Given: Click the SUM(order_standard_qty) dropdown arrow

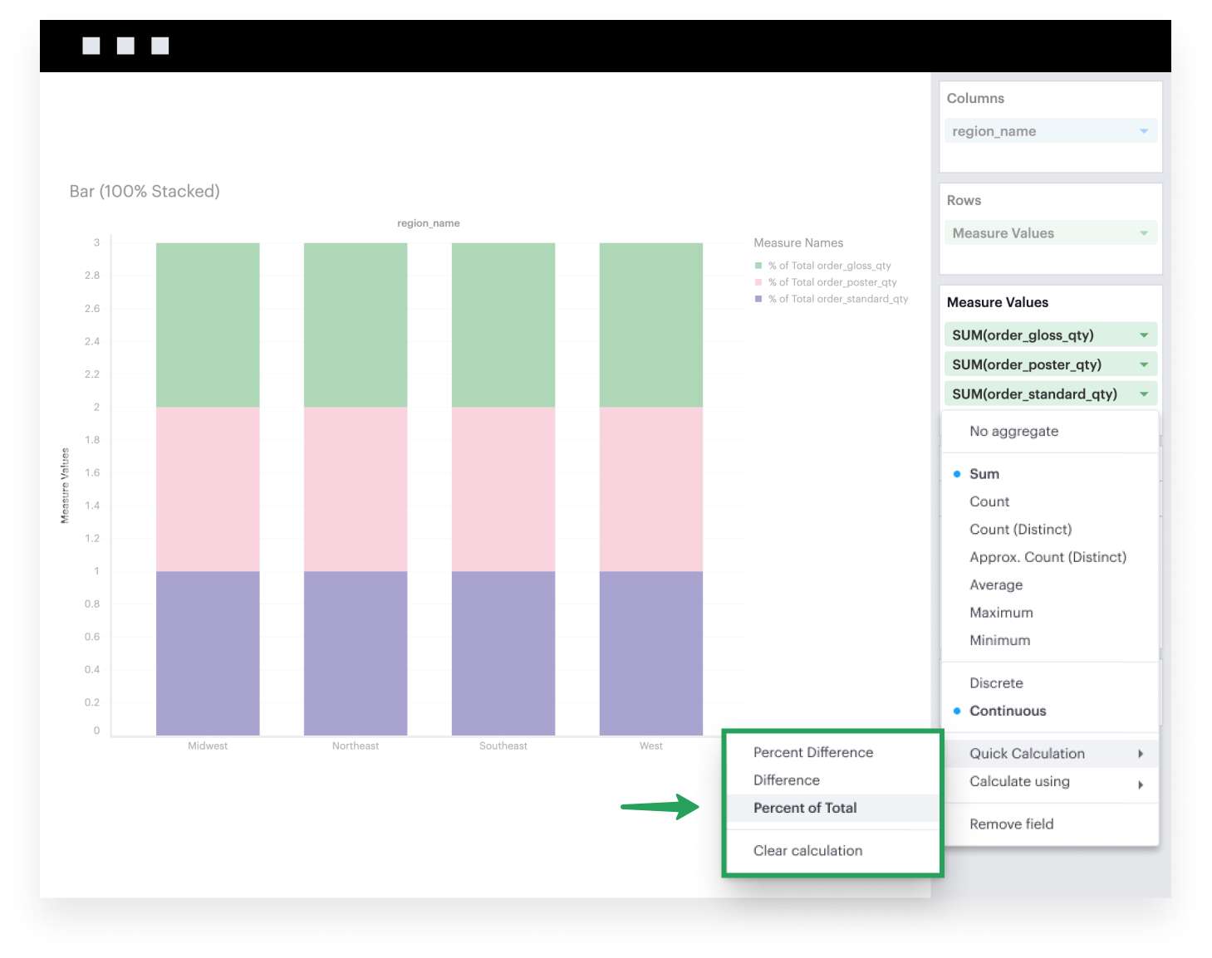Looking at the screenshot, I should coord(1143,394).
